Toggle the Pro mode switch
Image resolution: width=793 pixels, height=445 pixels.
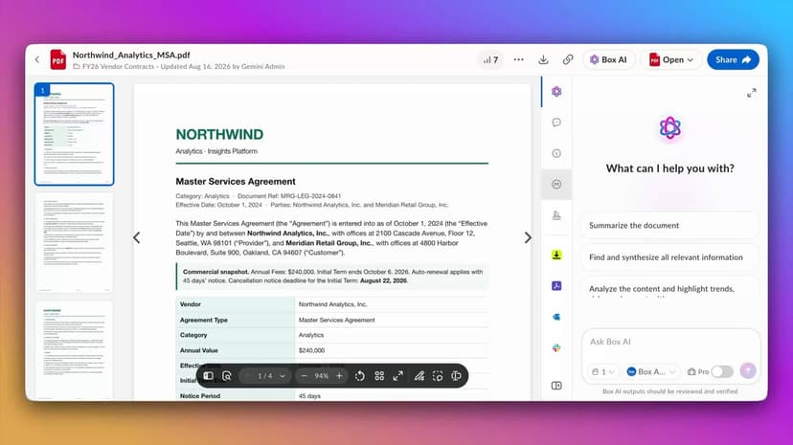[x=722, y=371]
